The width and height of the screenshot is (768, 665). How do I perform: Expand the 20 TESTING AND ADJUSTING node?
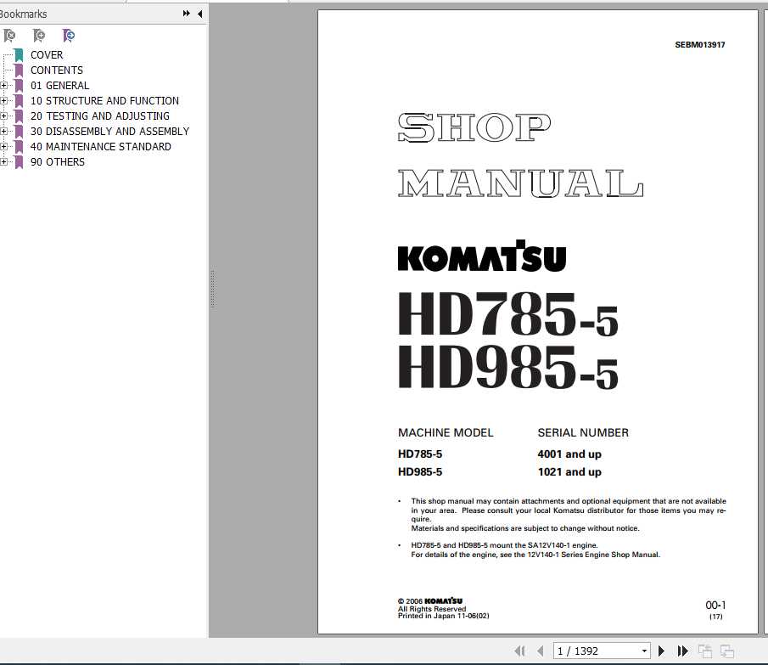pyautogui.click(x=3, y=116)
